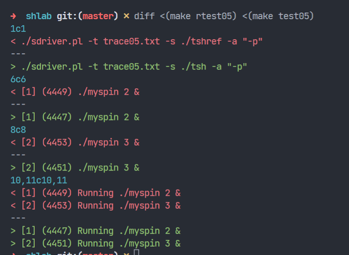Click the removed line containing ./tshref
The image size is (349, 255).
pyautogui.click(x=137, y=41)
